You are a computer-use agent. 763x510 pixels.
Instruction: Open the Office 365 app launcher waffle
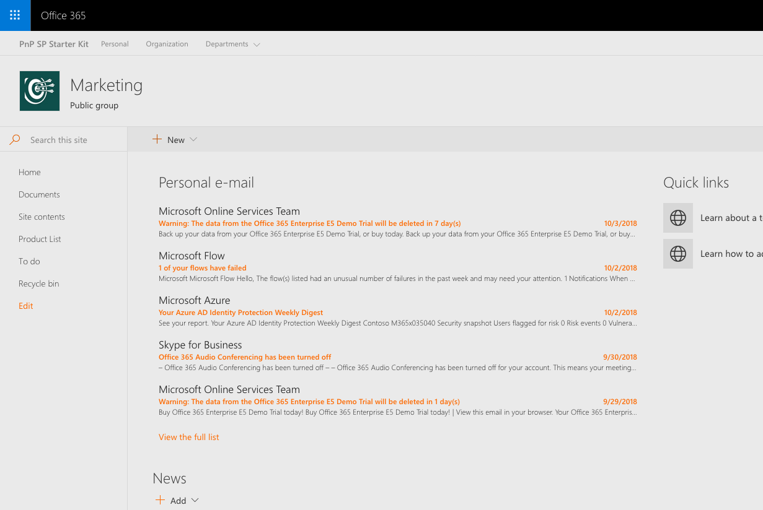pyautogui.click(x=15, y=15)
